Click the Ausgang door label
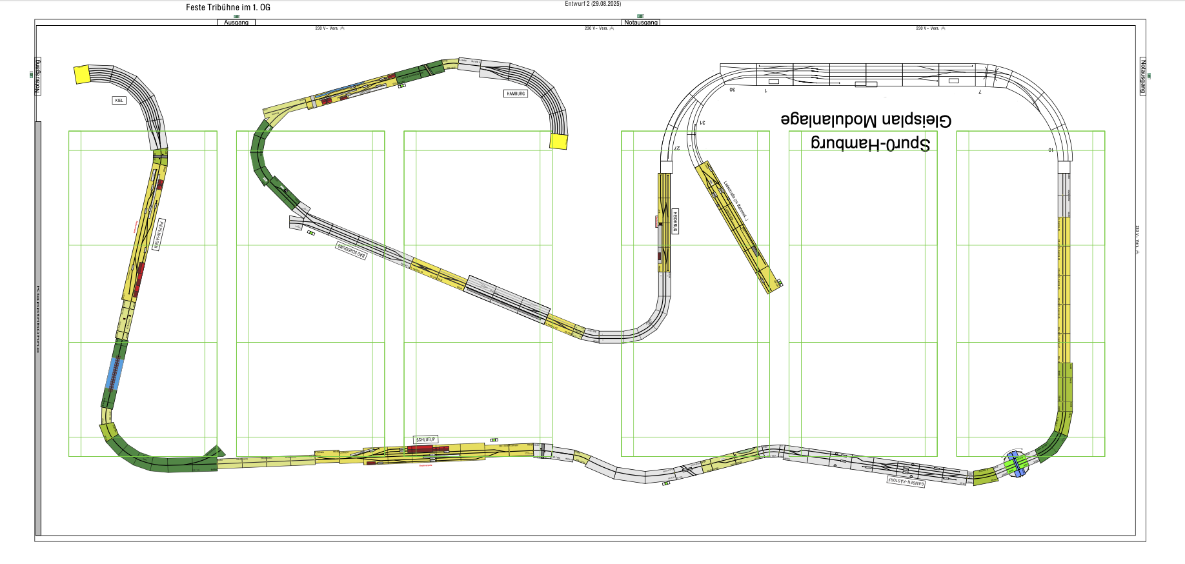 coord(236,23)
